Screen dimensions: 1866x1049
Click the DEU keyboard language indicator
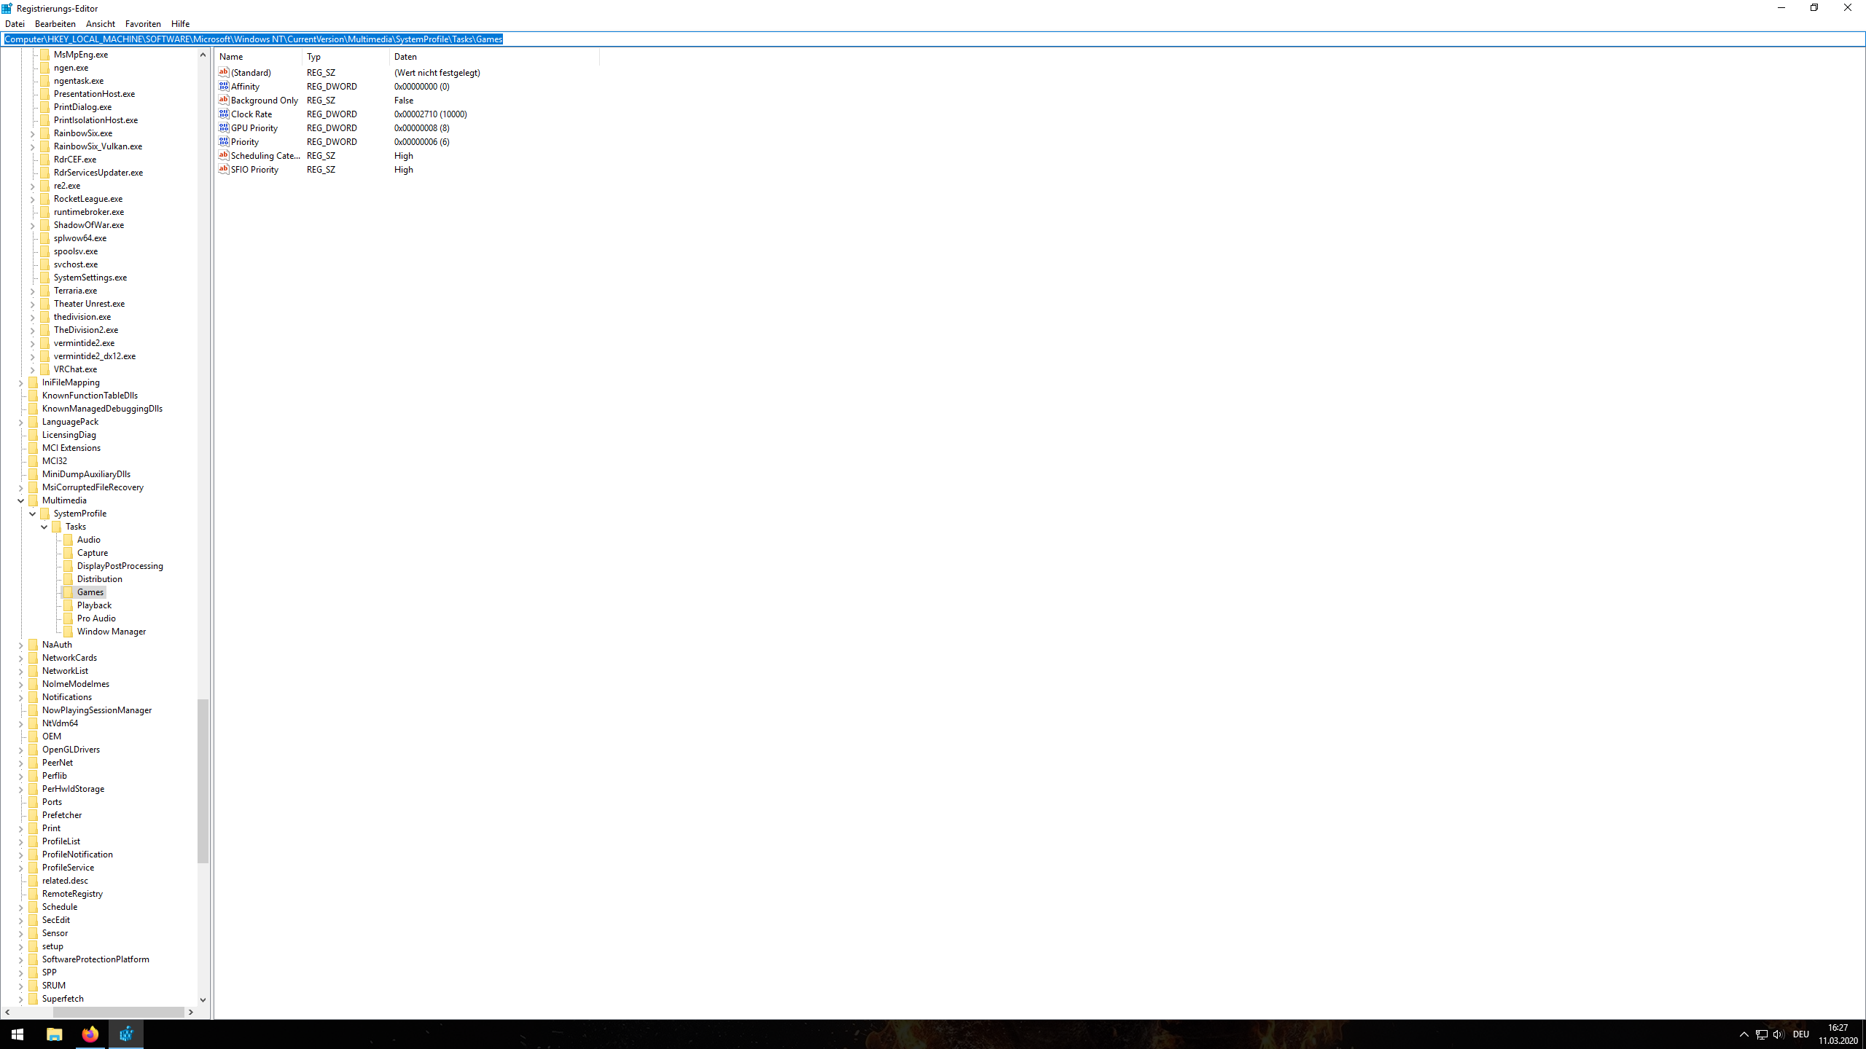coord(1801,1034)
